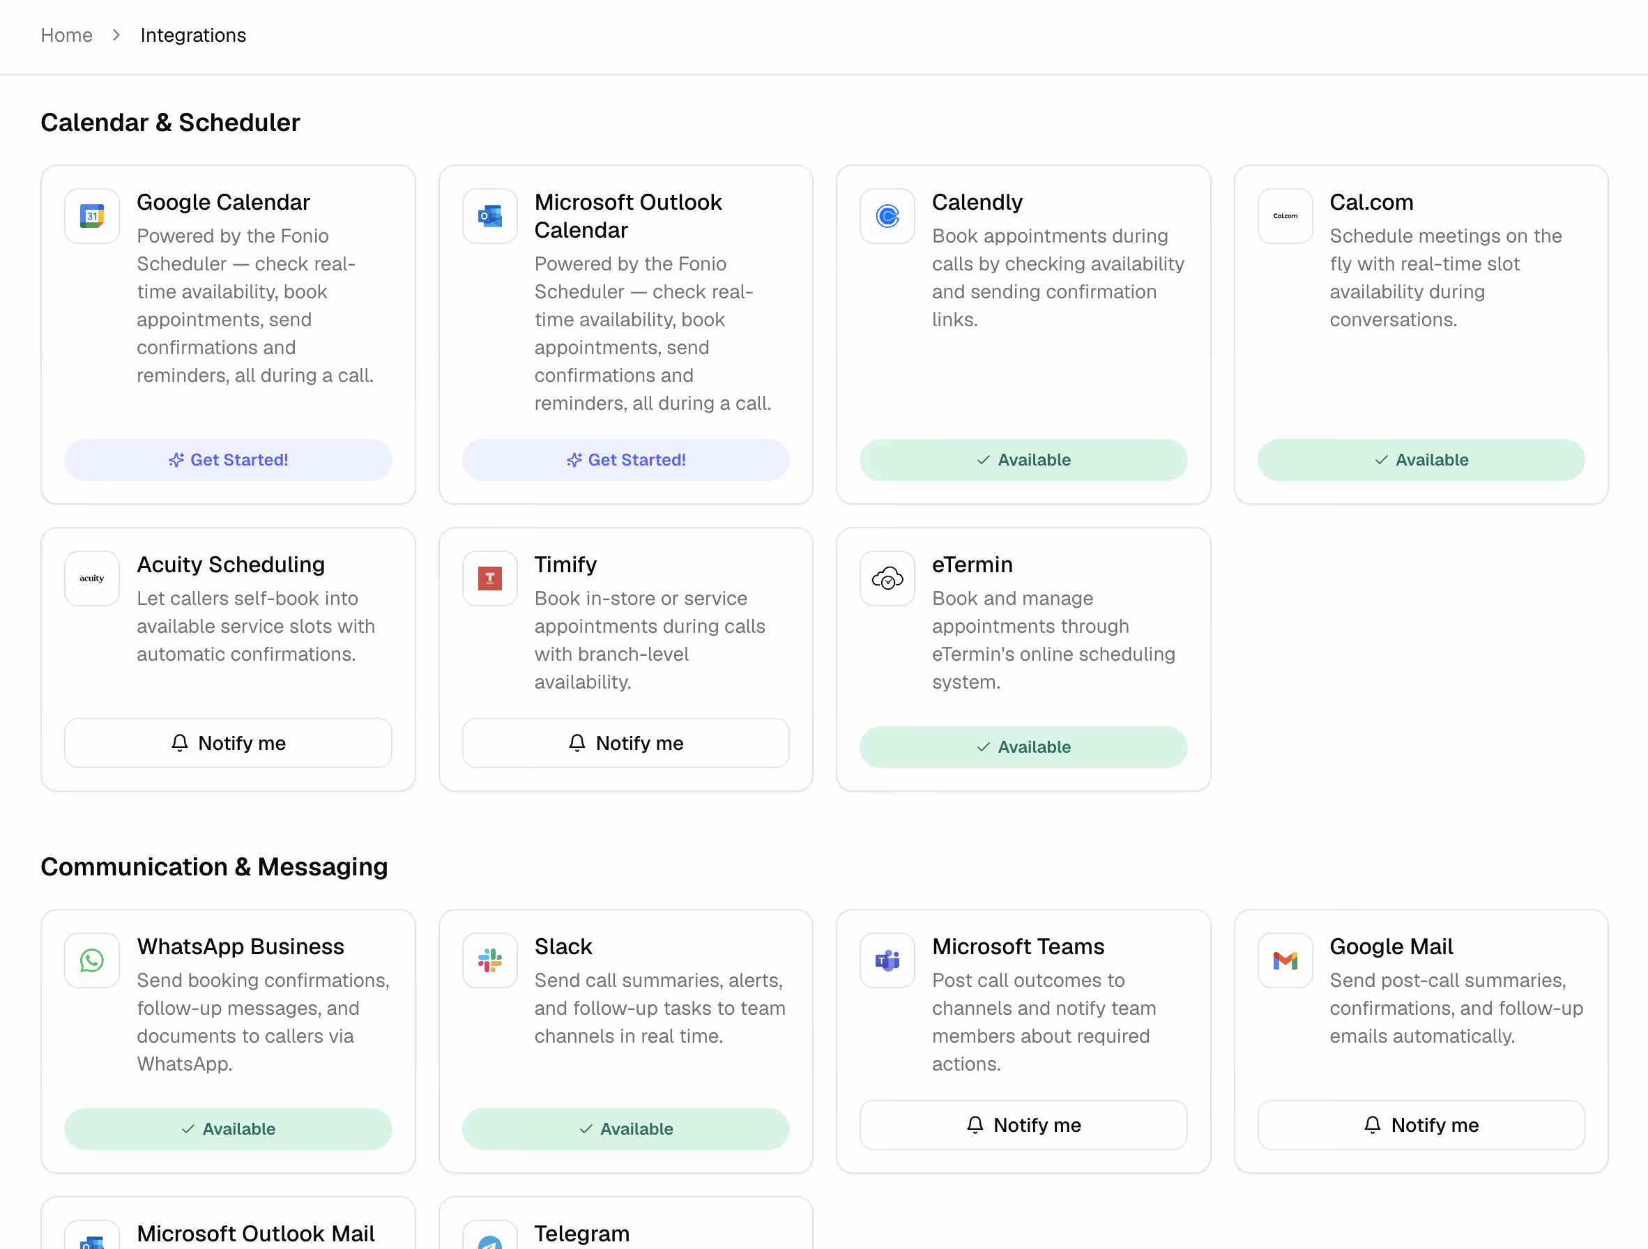Click the eTermin cloud logo icon
The width and height of the screenshot is (1648, 1249).
point(887,578)
